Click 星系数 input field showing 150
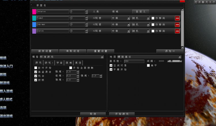 pos(134,61)
